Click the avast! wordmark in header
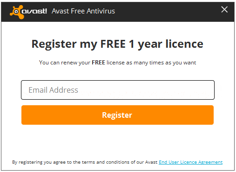 tap(34, 11)
